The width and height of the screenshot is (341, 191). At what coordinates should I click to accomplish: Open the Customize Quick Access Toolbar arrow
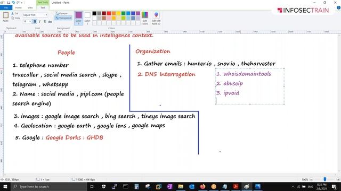22,3
